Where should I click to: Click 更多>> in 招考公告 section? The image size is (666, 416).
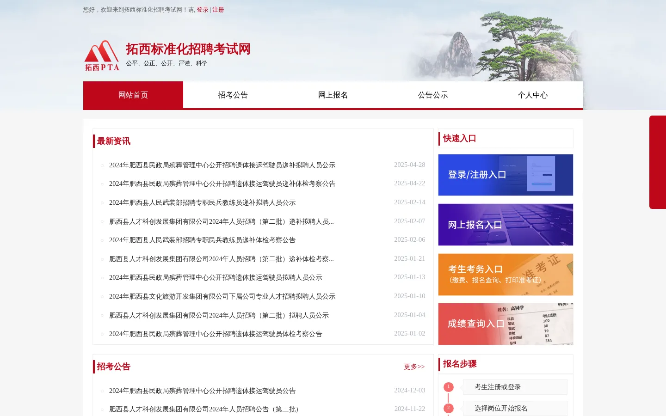(414, 367)
